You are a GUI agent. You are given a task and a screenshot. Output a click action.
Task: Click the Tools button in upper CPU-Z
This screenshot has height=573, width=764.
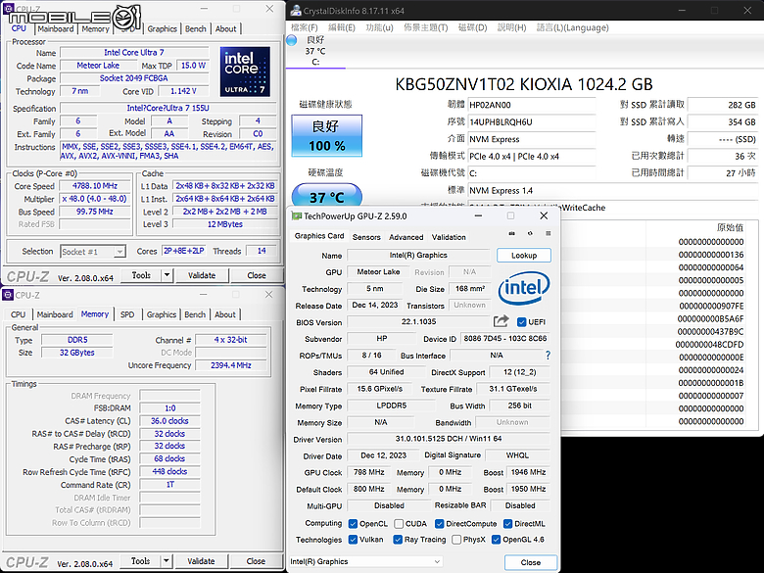141,275
